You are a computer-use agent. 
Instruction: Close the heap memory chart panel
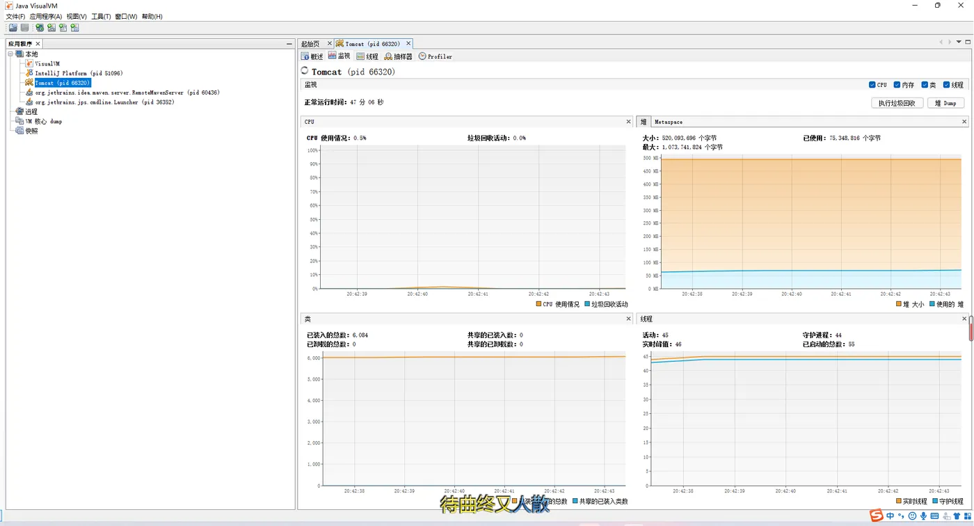(964, 122)
